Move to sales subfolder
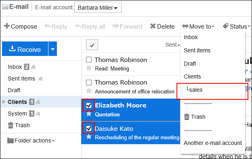 coord(195,90)
